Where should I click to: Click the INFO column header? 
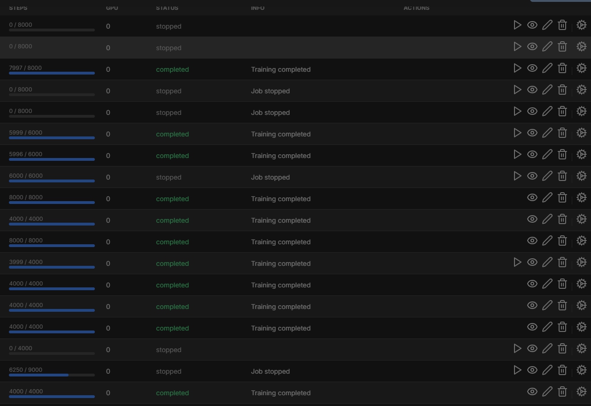tap(258, 8)
